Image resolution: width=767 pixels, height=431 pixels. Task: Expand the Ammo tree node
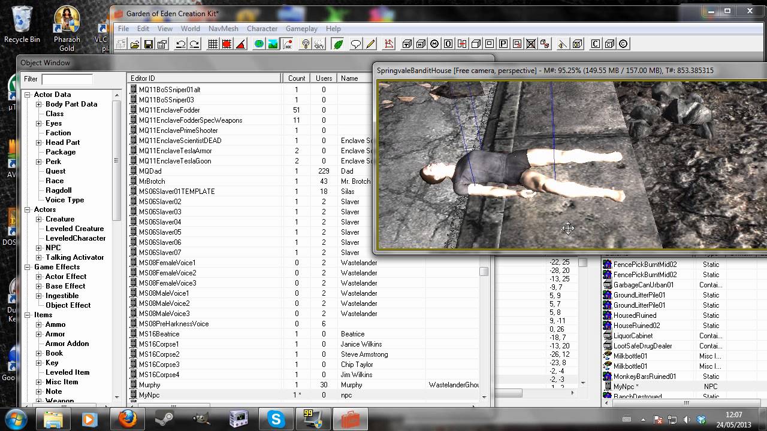point(39,324)
